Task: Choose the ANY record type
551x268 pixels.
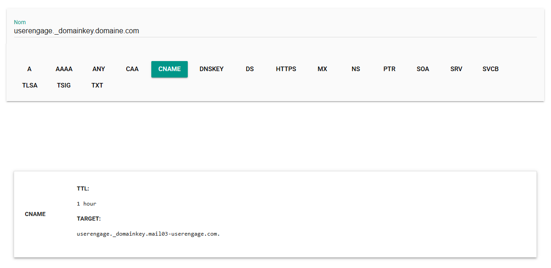Action: click(98, 69)
